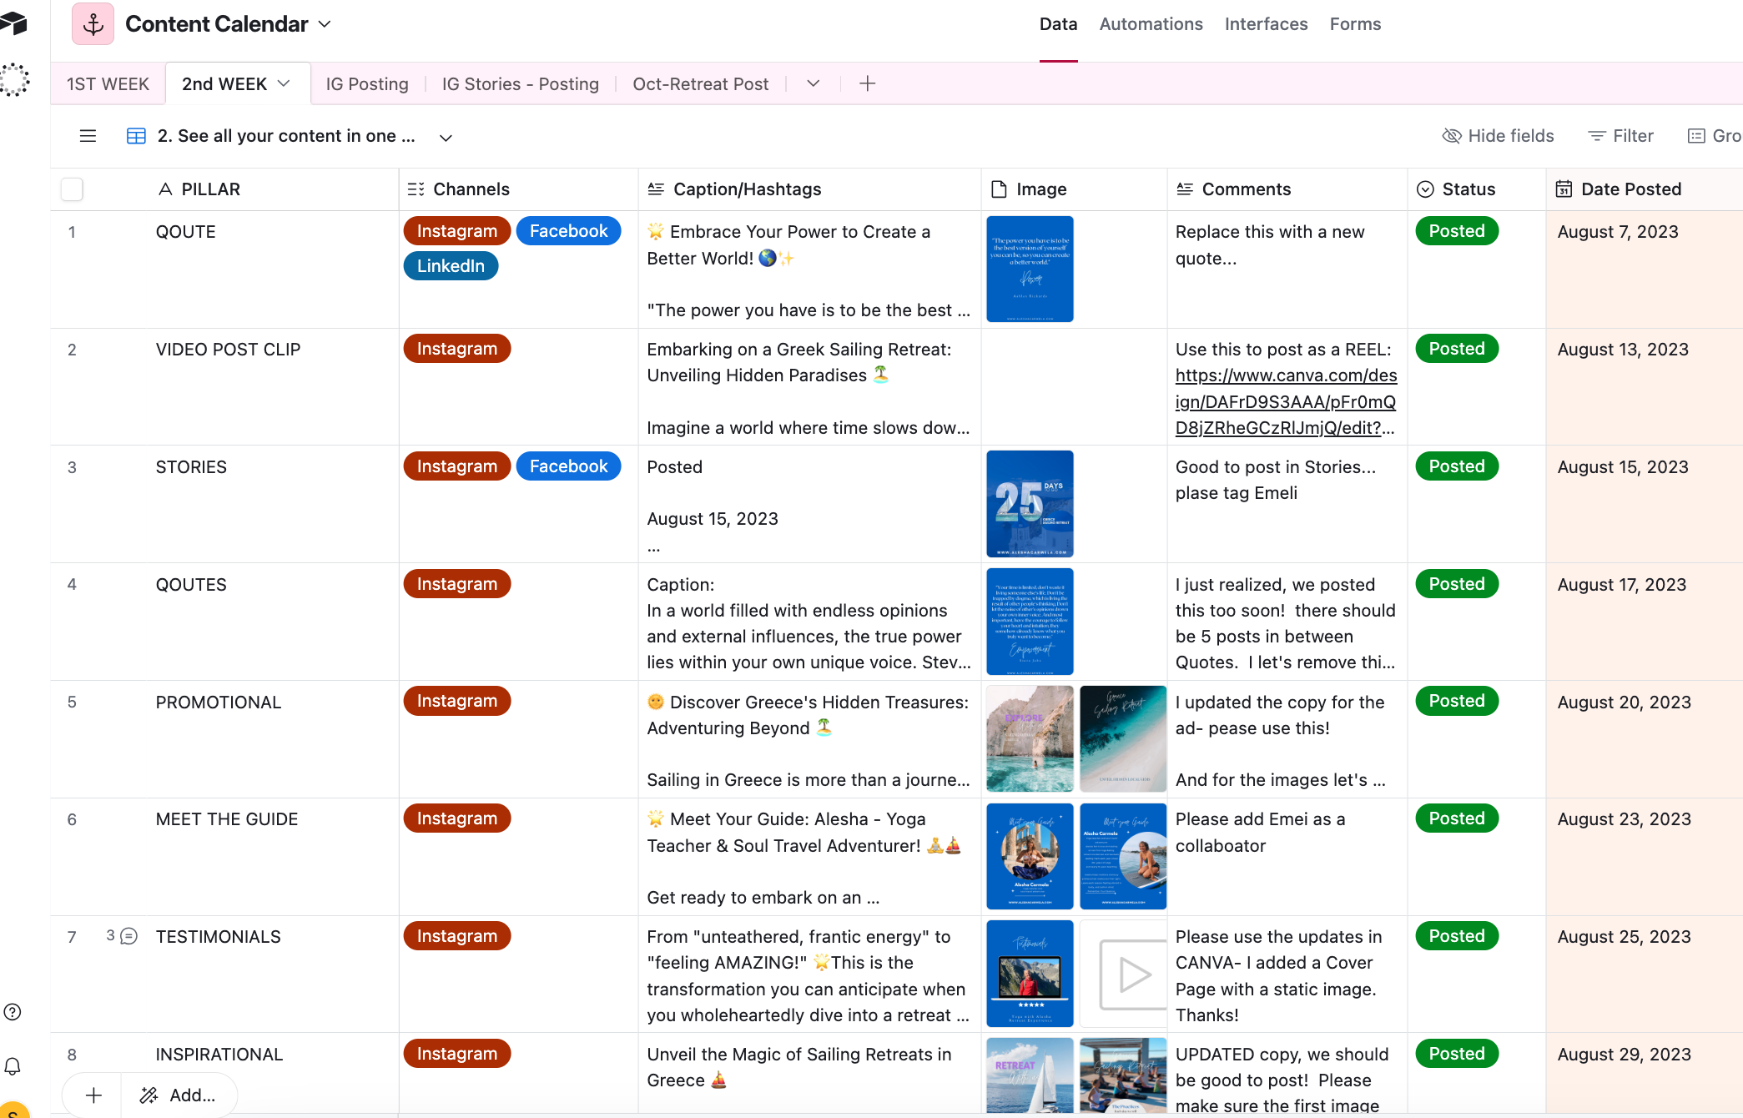The image size is (1743, 1118).
Task: Toggle the select-all rows checkbox
Action: pos(72,189)
